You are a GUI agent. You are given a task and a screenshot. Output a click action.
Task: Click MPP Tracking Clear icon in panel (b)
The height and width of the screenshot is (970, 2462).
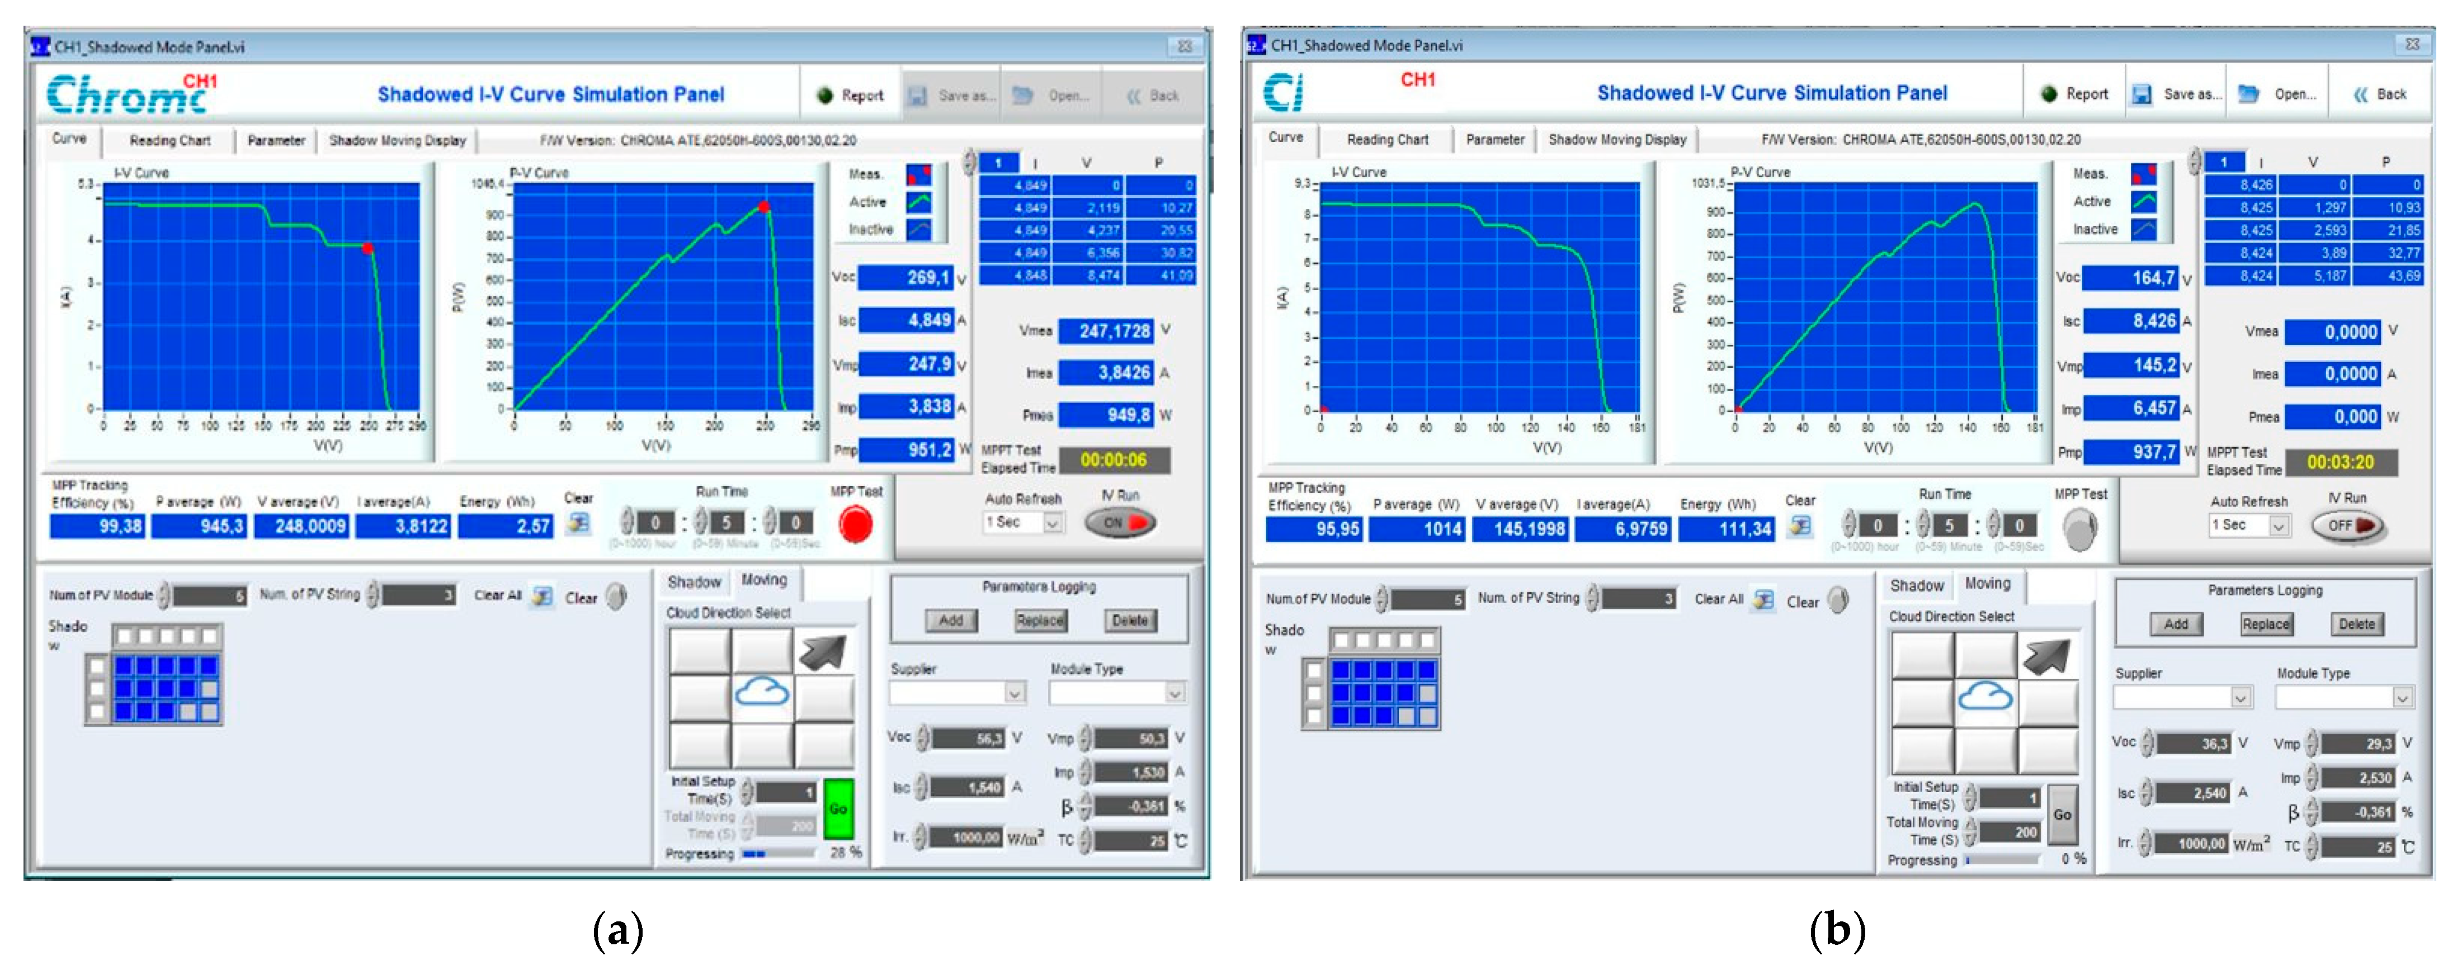tap(1800, 527)
